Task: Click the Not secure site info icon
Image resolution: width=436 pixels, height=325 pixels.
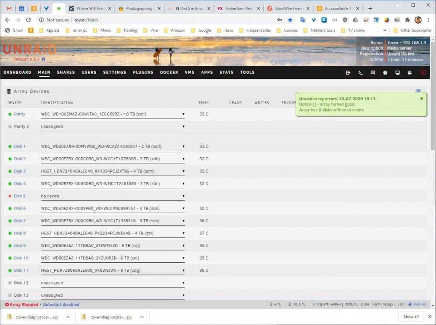Action: pos(41,20)
